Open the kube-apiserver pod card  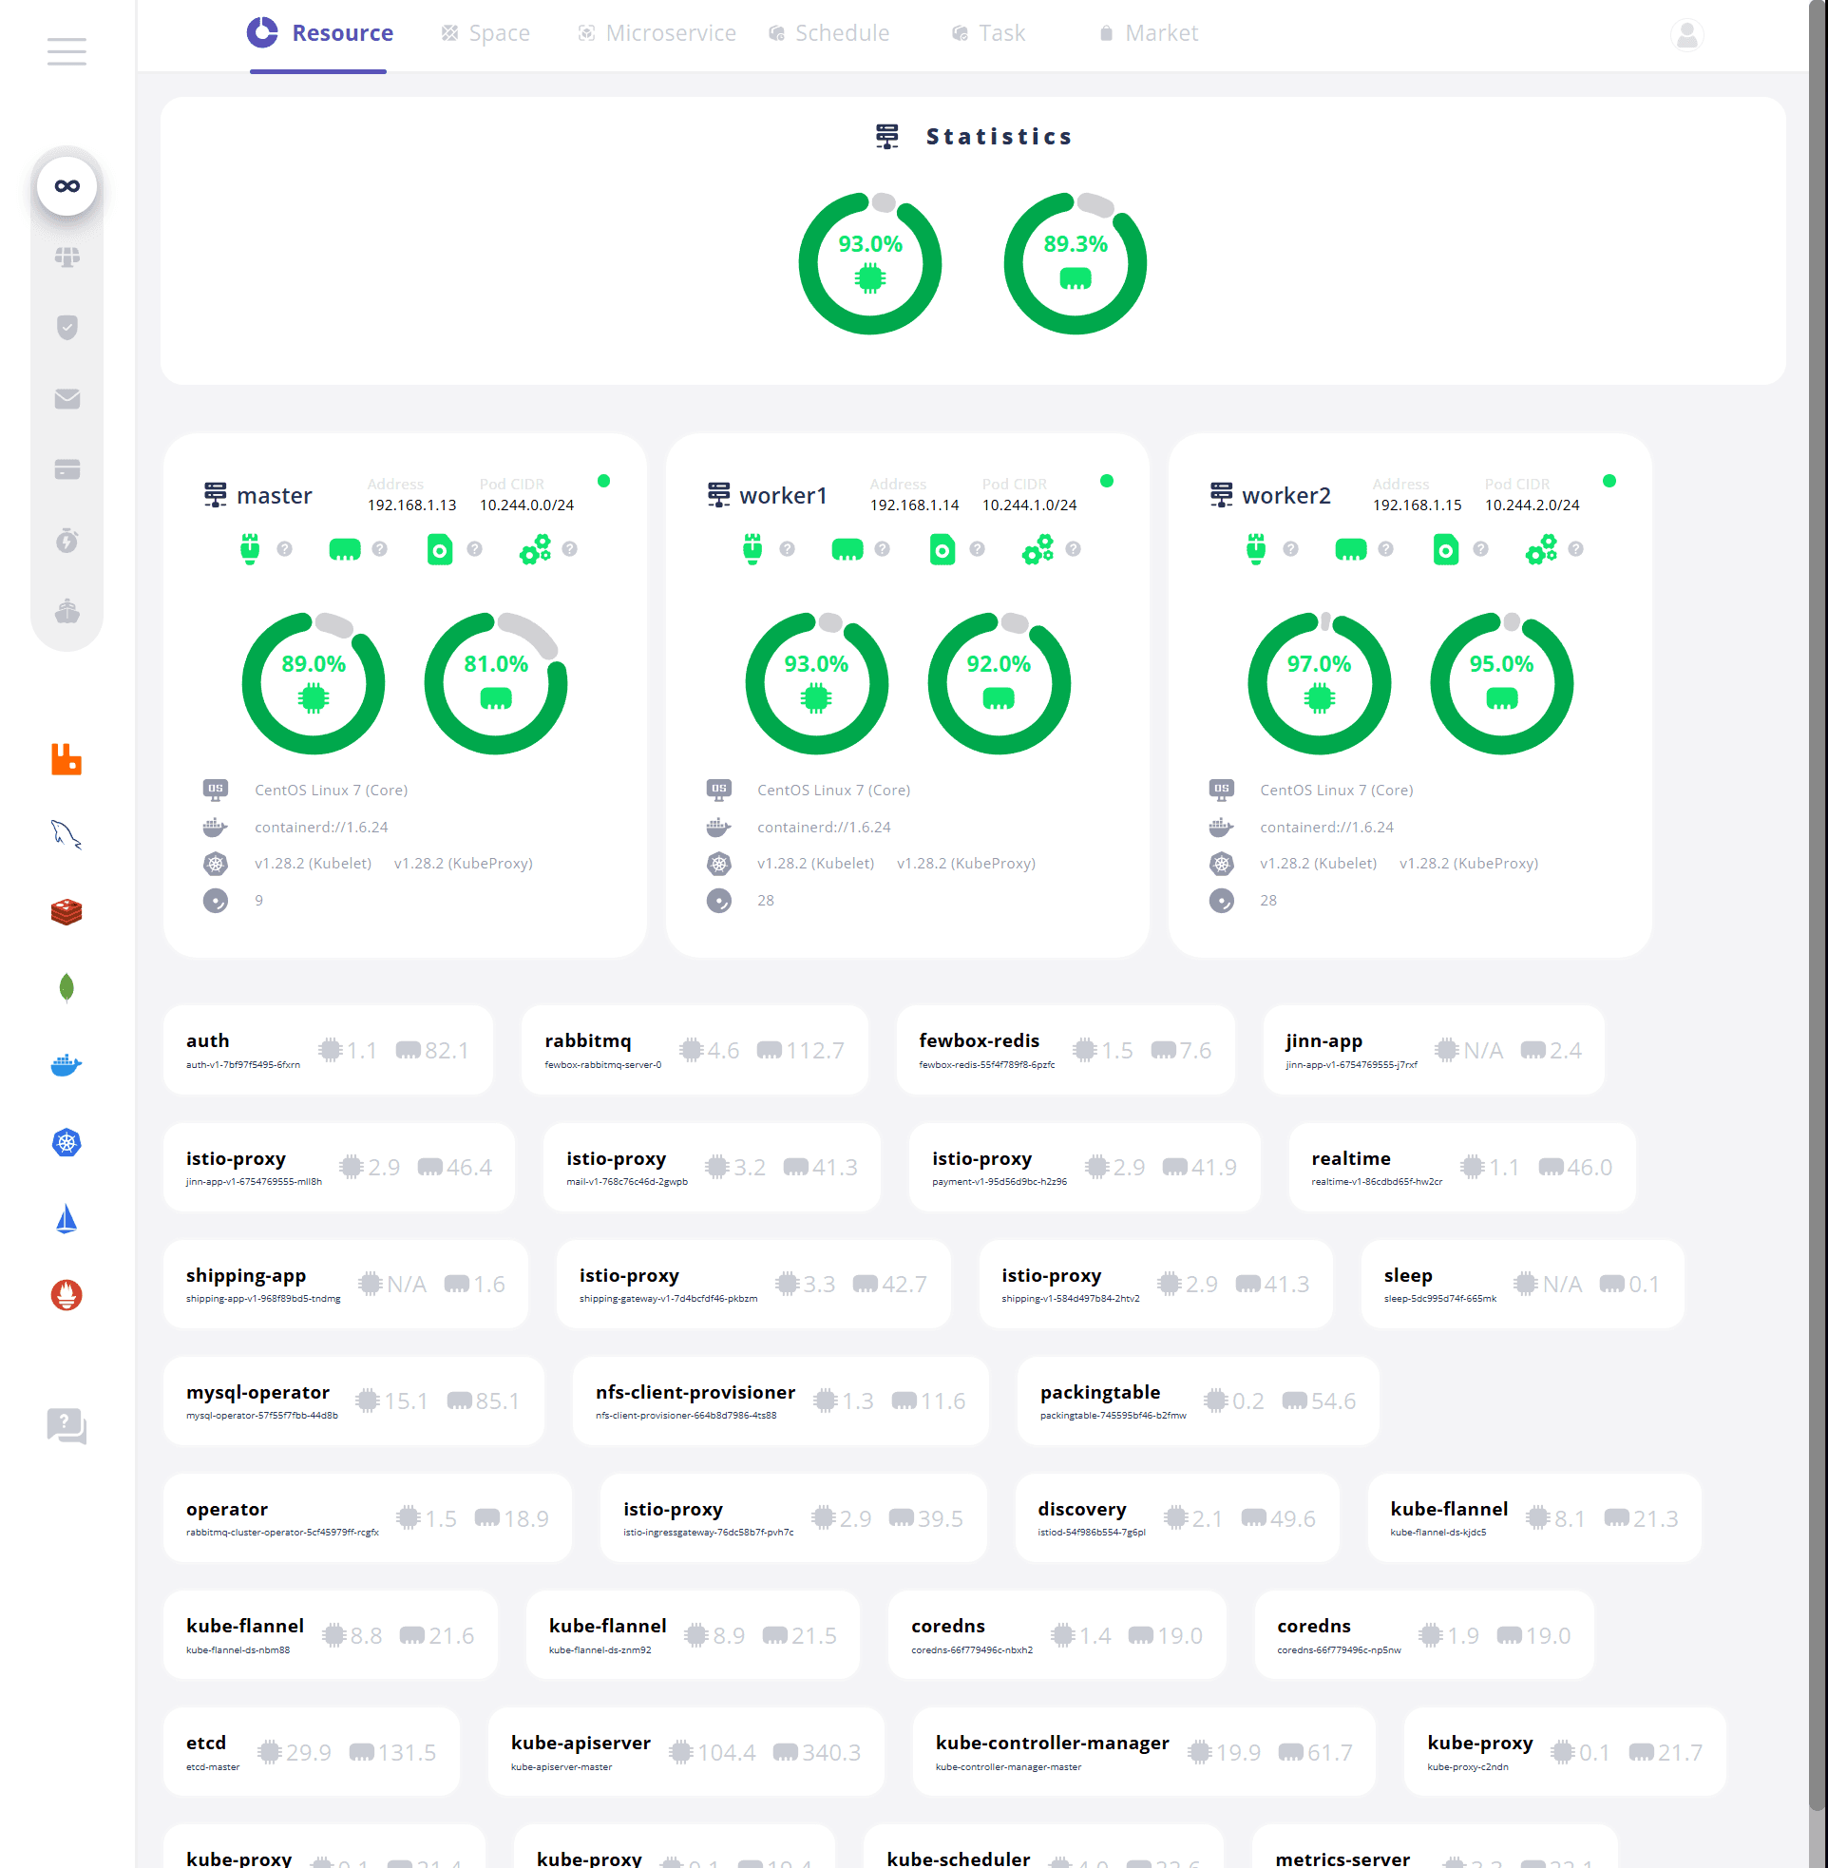tap(686, 1752)
